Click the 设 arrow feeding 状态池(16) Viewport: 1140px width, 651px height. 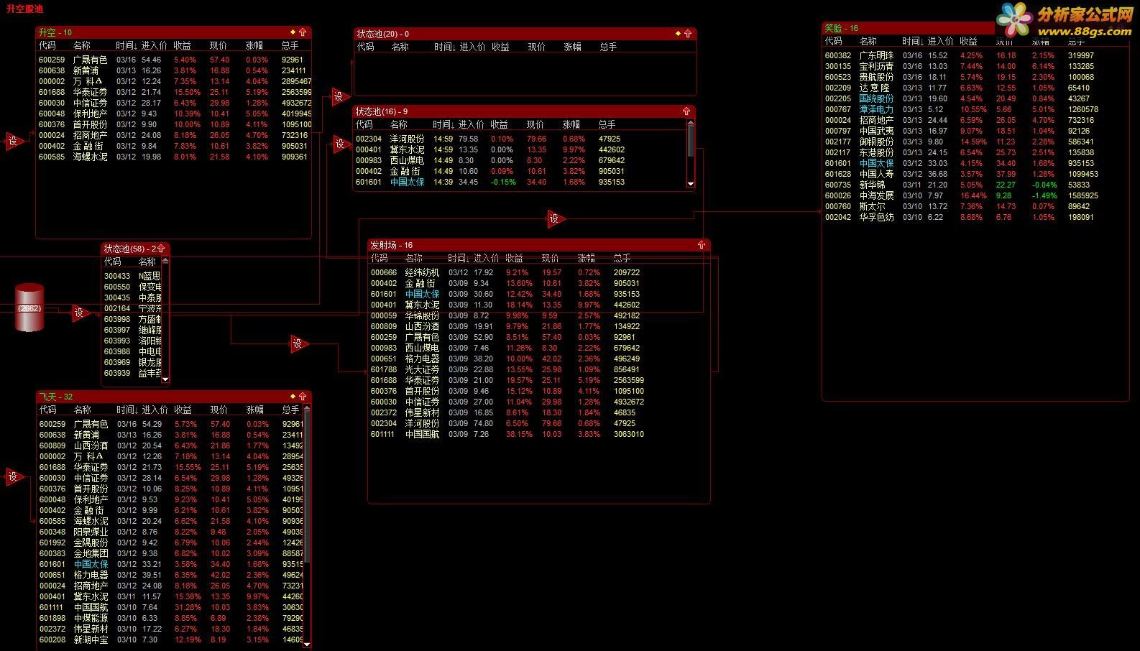pos(341,144)
